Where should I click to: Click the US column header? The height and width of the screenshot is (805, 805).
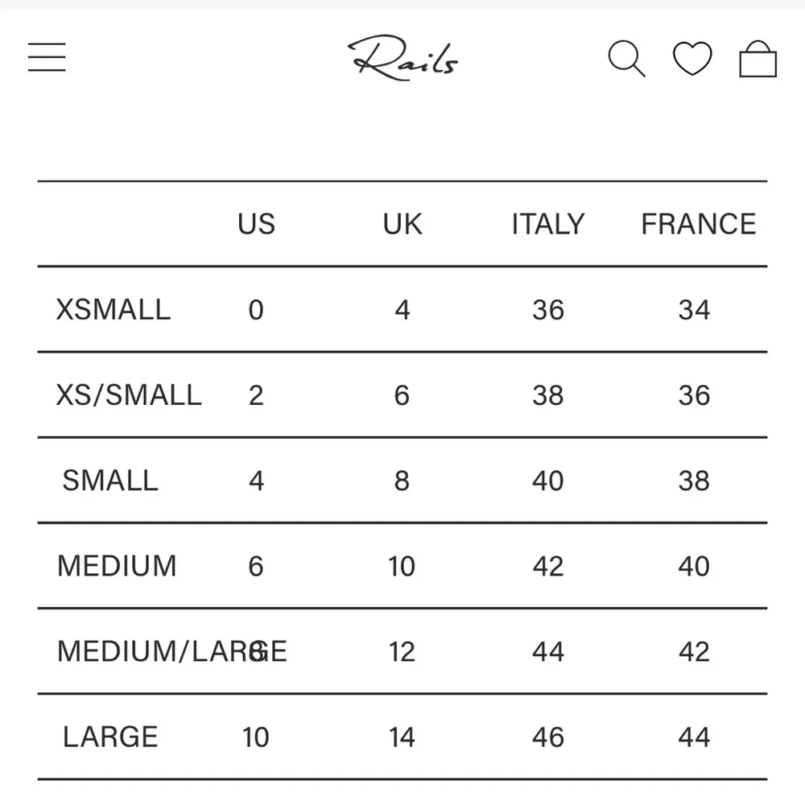point(256,224)
